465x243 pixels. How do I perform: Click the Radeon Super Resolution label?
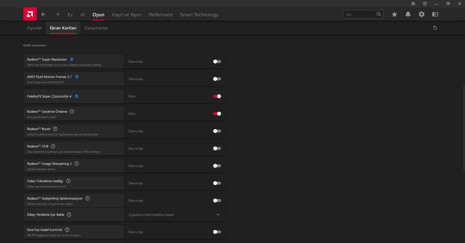(47, 59)
